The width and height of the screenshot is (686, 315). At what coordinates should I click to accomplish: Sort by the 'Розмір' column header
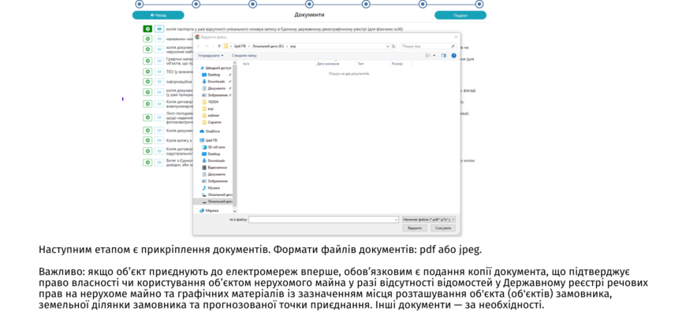397,64
